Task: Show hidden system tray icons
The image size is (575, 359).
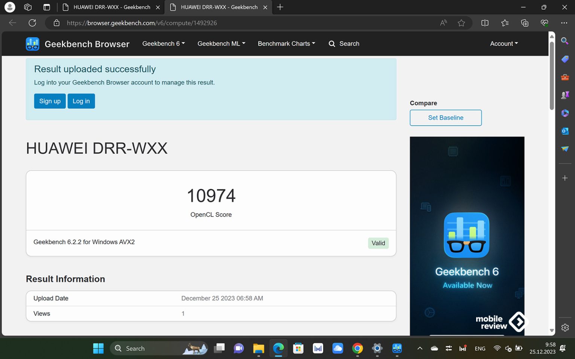Action: (x=420, y=349)
